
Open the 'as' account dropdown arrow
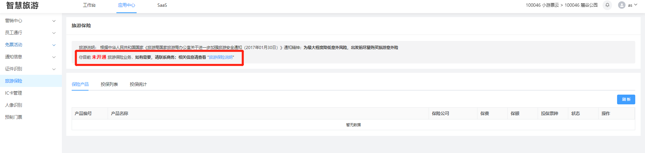point(636,5)
